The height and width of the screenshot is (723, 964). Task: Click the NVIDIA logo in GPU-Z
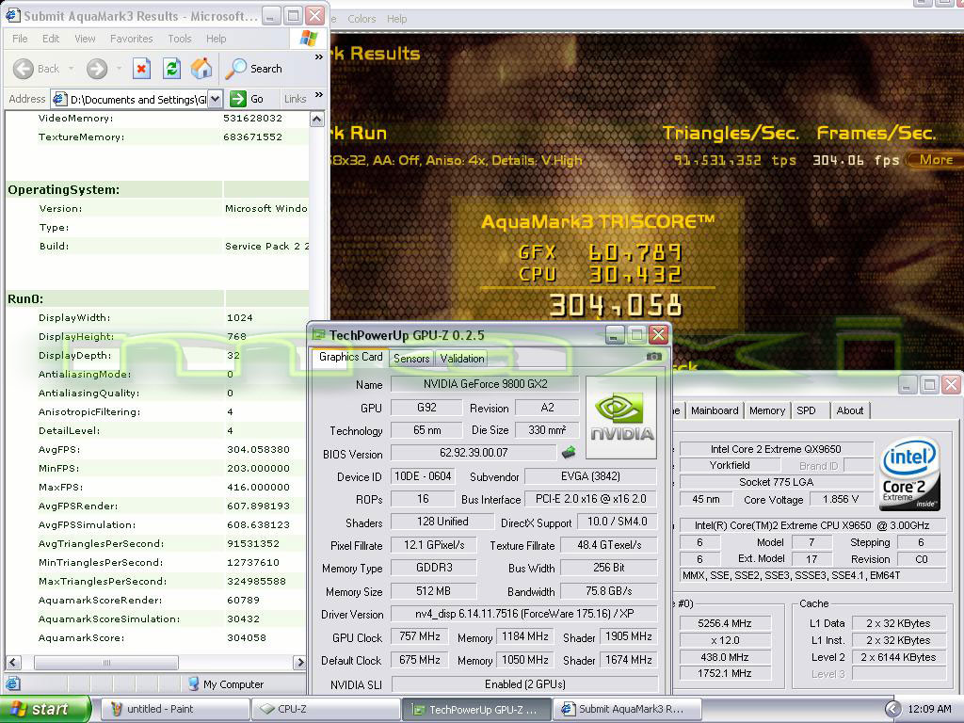tap(621, 418)
